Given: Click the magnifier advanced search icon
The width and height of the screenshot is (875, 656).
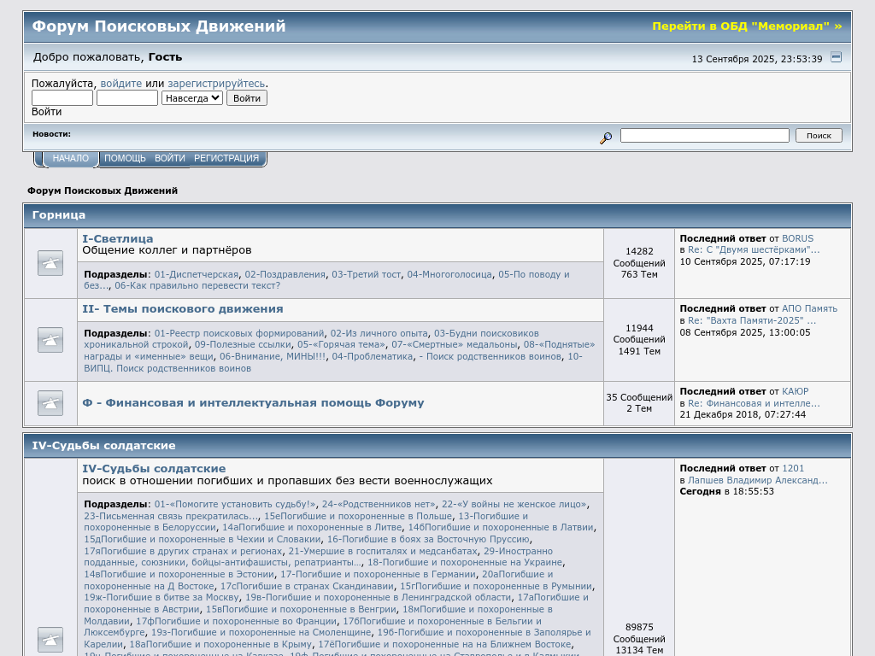Looking at the screenshot, I should pyautogui.click(x=606, y=138).
